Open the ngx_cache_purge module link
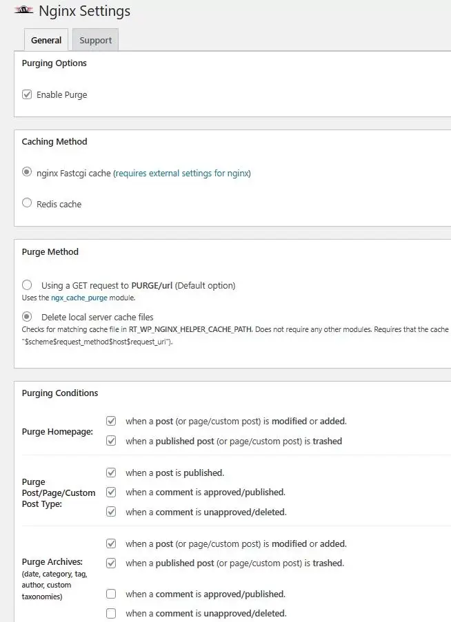Viewport: 451px width, 622px height. [78, 298]
